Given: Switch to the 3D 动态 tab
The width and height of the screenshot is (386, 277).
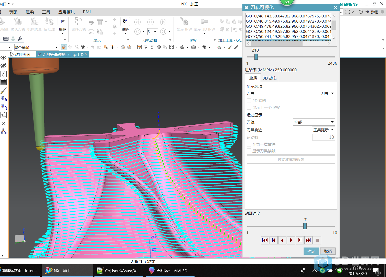Looking at the screenshot, I should pos(269,78).
